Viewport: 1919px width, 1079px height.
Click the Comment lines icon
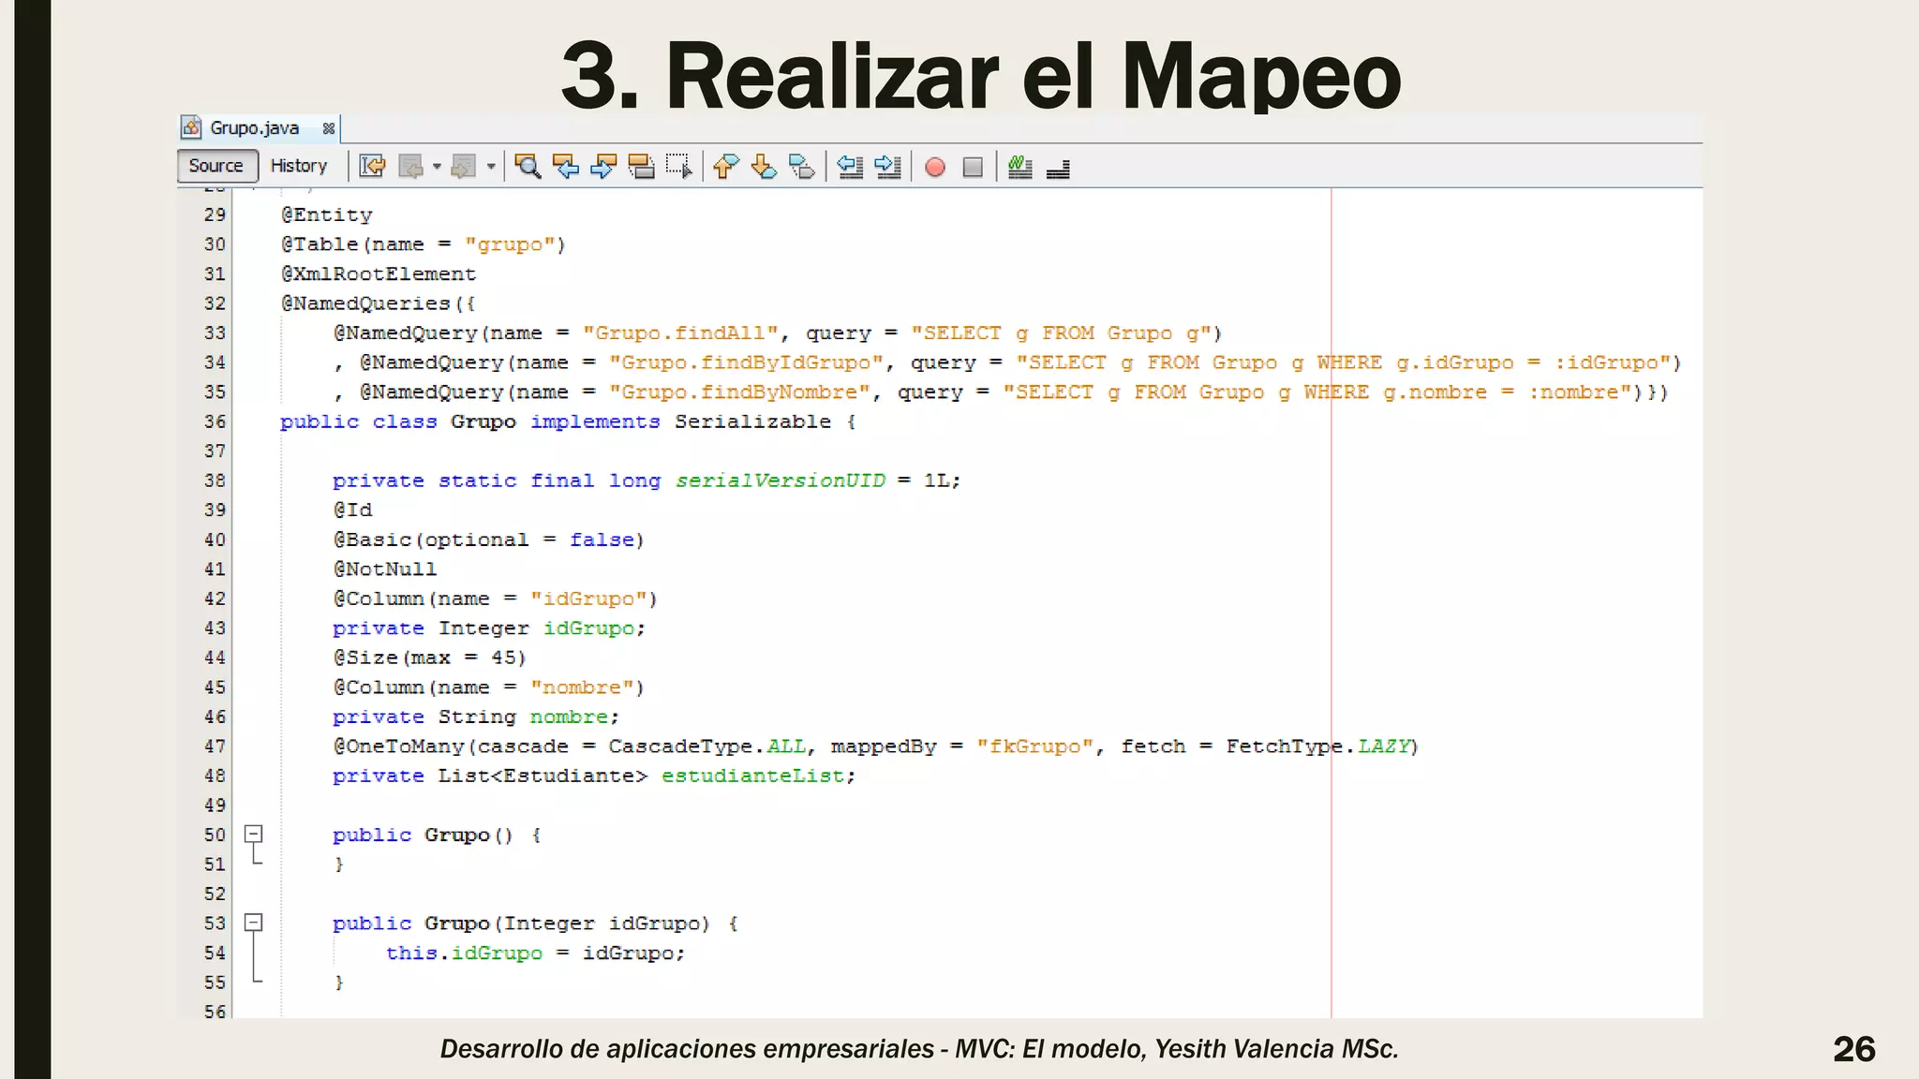[x=1019, y=167]
